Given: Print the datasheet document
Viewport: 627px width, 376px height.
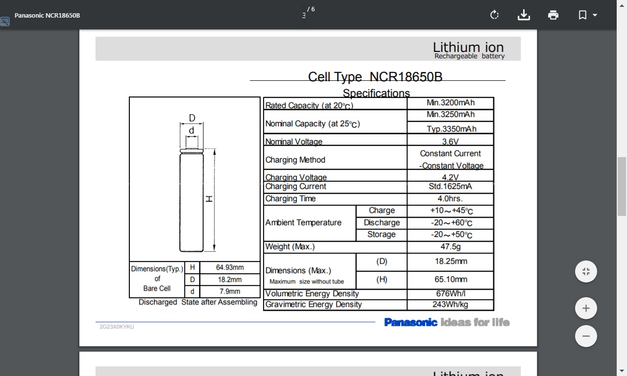Looking at the screenshot, I should 553,15.
